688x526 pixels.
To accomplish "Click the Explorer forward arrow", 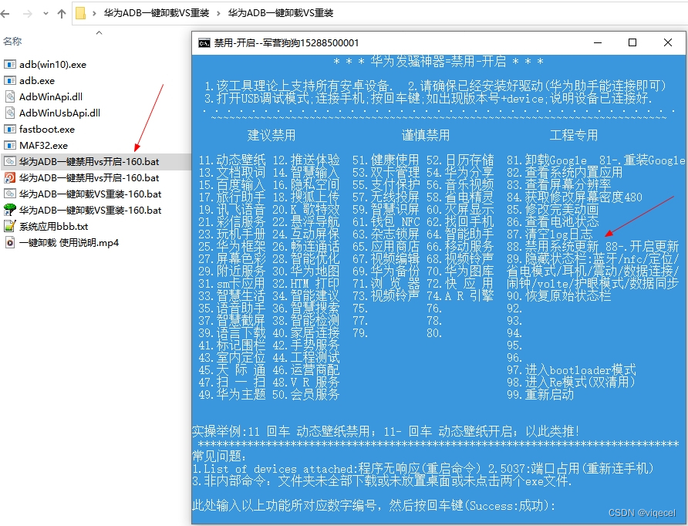I will tap(27, 14).
